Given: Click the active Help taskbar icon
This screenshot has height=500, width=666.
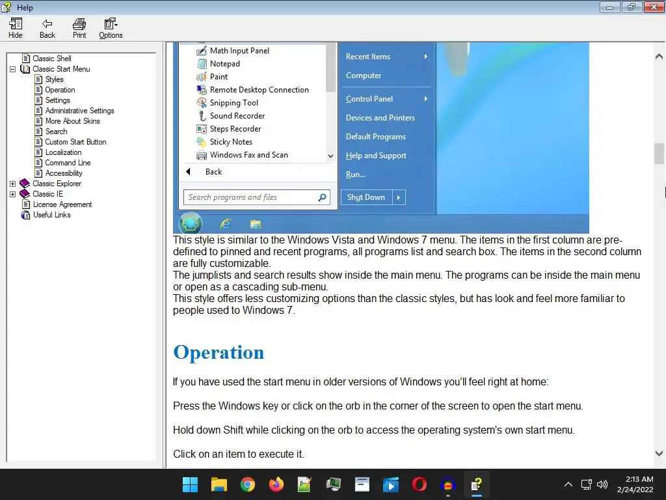Looking at the screenshot, I should pyautogui.click(x=477, y=484).
